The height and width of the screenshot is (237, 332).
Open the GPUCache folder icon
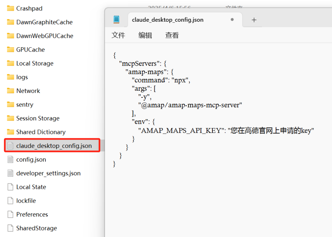(10, 50)
